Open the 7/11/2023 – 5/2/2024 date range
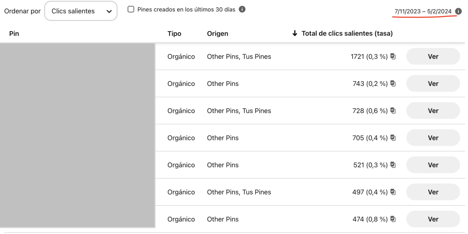The image size is (468, 234). [423, 11]
